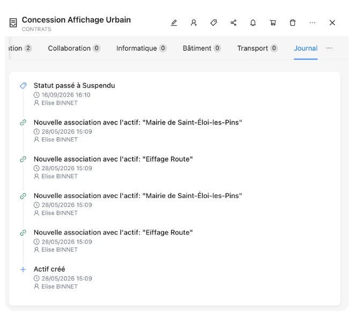Click the 28/05/2026 15:09 timestamp under Actif créé
The image size is (354, 322).
click(x=67, y=279)
